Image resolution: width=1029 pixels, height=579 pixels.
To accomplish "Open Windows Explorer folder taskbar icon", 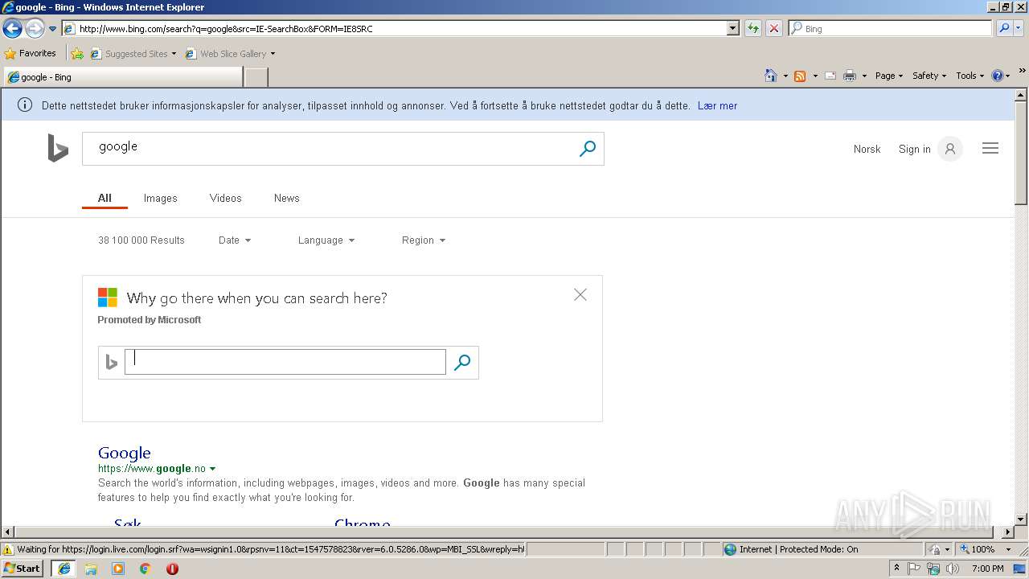I will click(91, 569).
